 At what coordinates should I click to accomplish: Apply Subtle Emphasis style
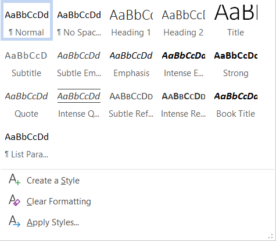79,61
